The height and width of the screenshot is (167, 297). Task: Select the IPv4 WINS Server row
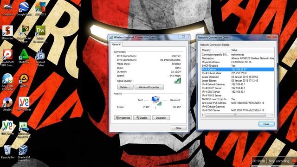point(238,96)
